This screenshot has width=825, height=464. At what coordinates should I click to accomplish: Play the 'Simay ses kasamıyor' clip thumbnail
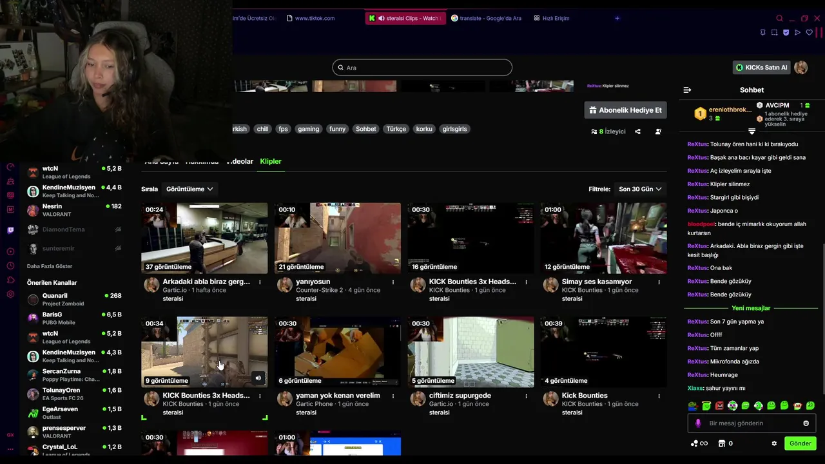click(x=603, y=238)
